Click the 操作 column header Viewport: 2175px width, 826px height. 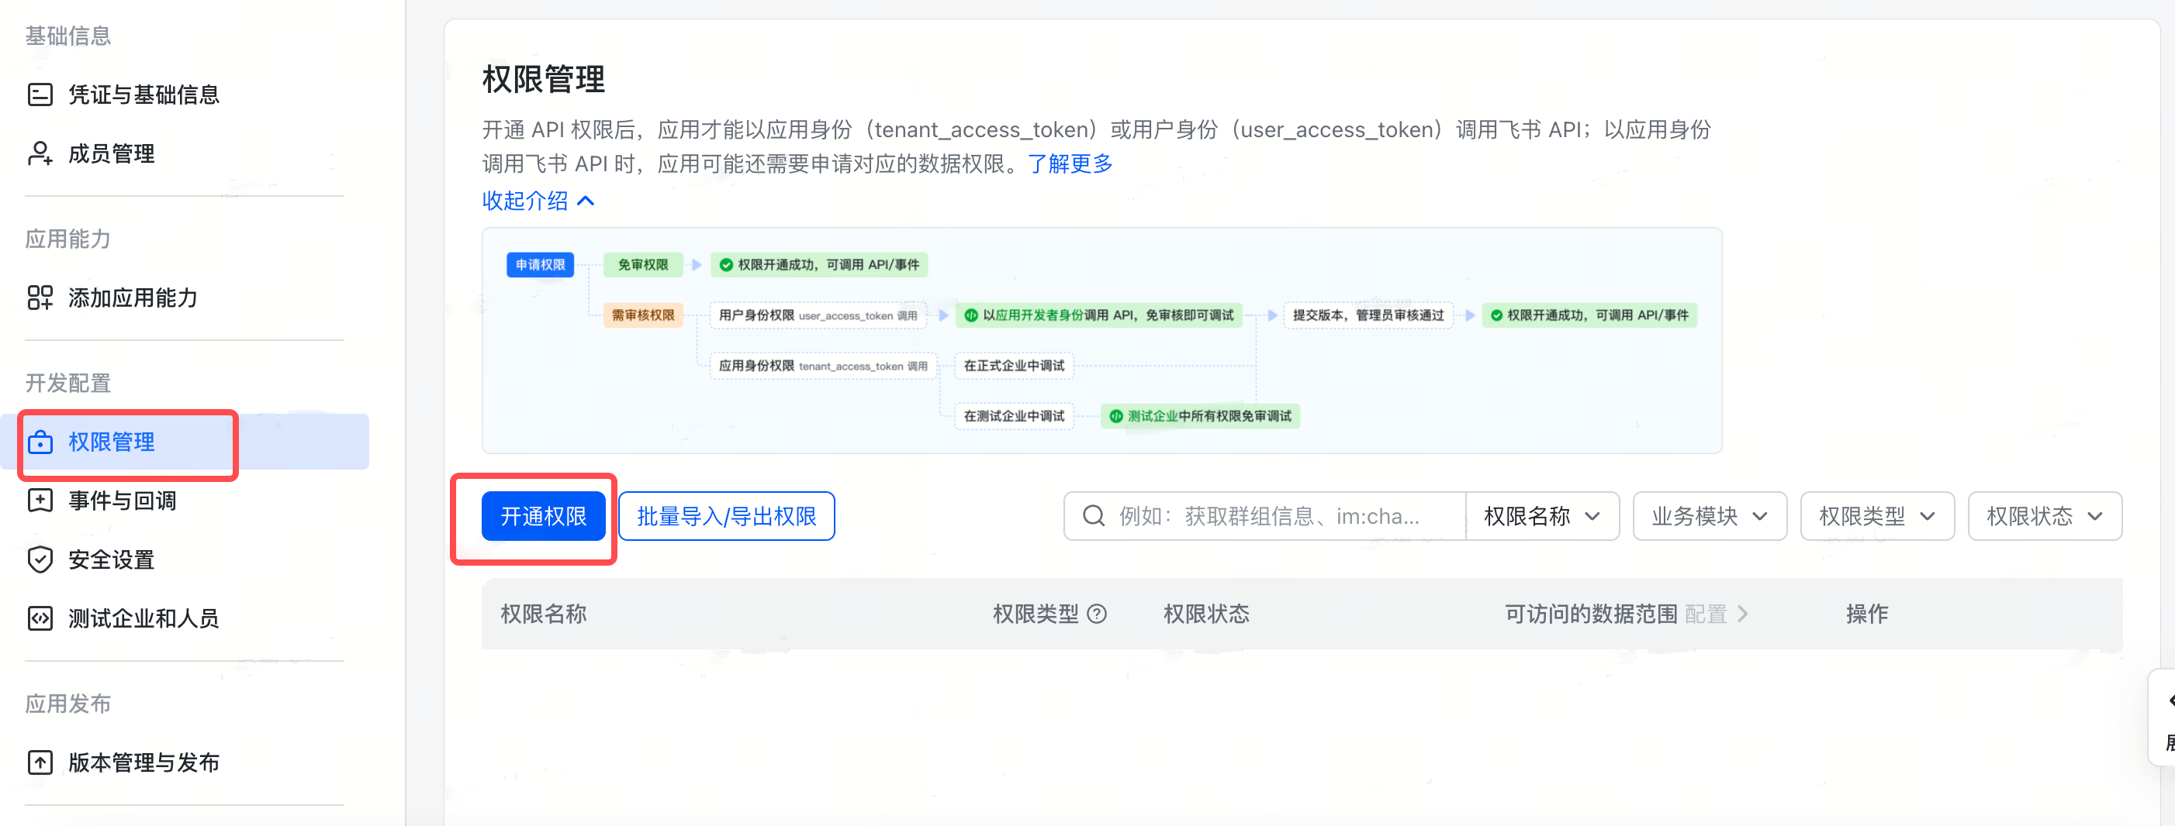coord(1867,614)
